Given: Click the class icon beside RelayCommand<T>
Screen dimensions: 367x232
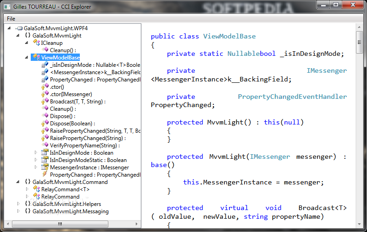Looking at the screenshot, I should 37,189.
